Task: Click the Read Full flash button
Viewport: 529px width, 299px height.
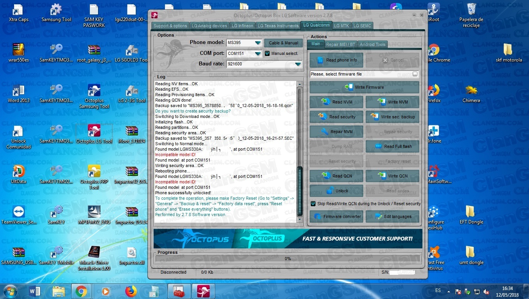Action: click(392, 146)
